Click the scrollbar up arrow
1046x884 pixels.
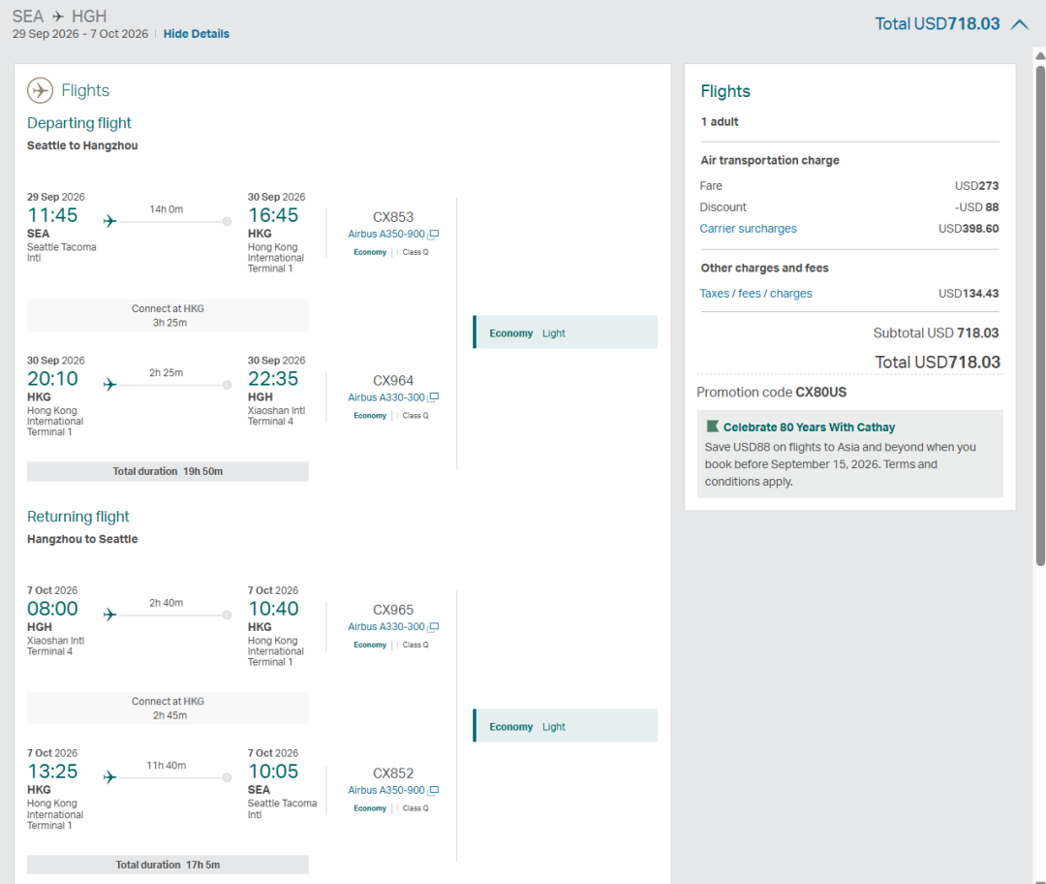click(x=1040, y=56)
